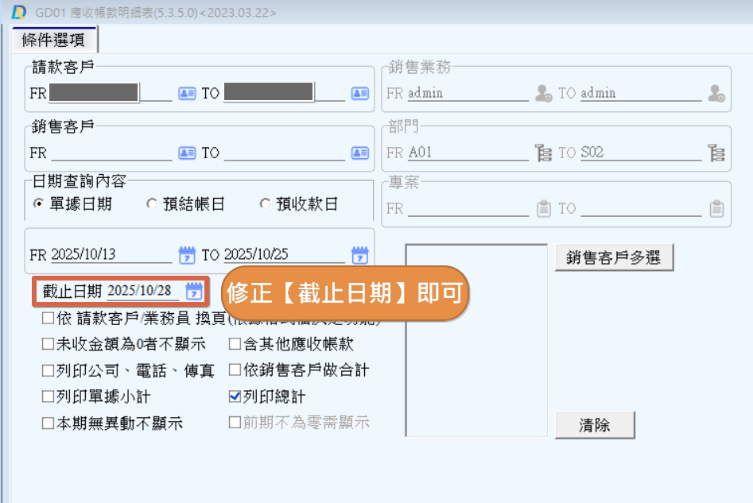
Task: Open customer lookup for 請款客戶 TO field
Action: [x=359, y=94]
